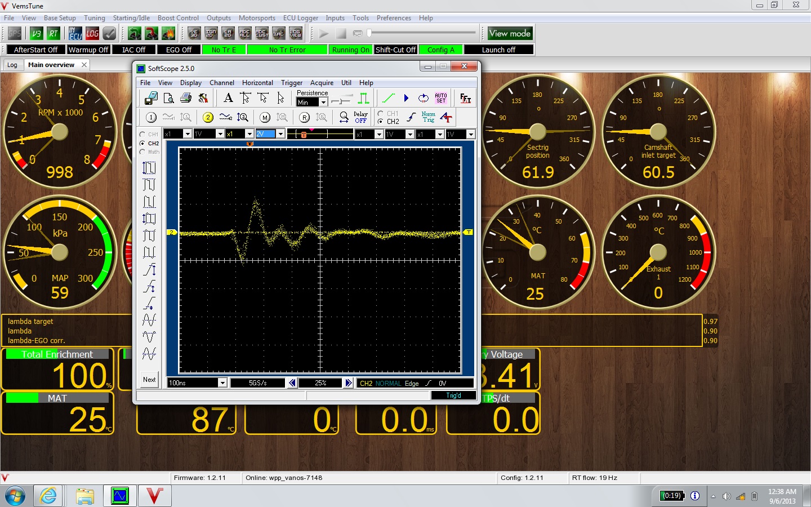
Task: Click the RT icon in VemsTune toolbar
Action: pos(53,33)
